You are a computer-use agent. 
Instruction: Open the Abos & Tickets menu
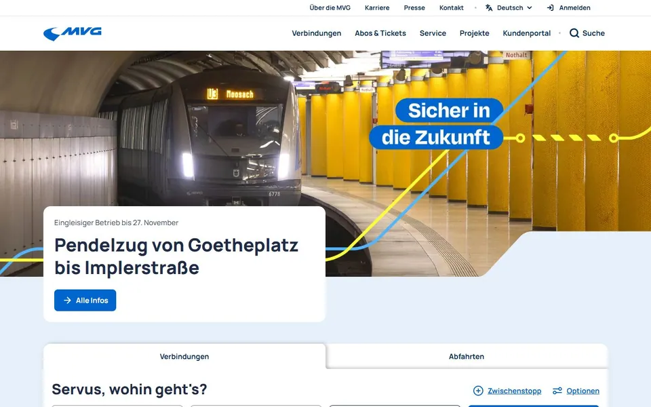[x=380, y=33]
